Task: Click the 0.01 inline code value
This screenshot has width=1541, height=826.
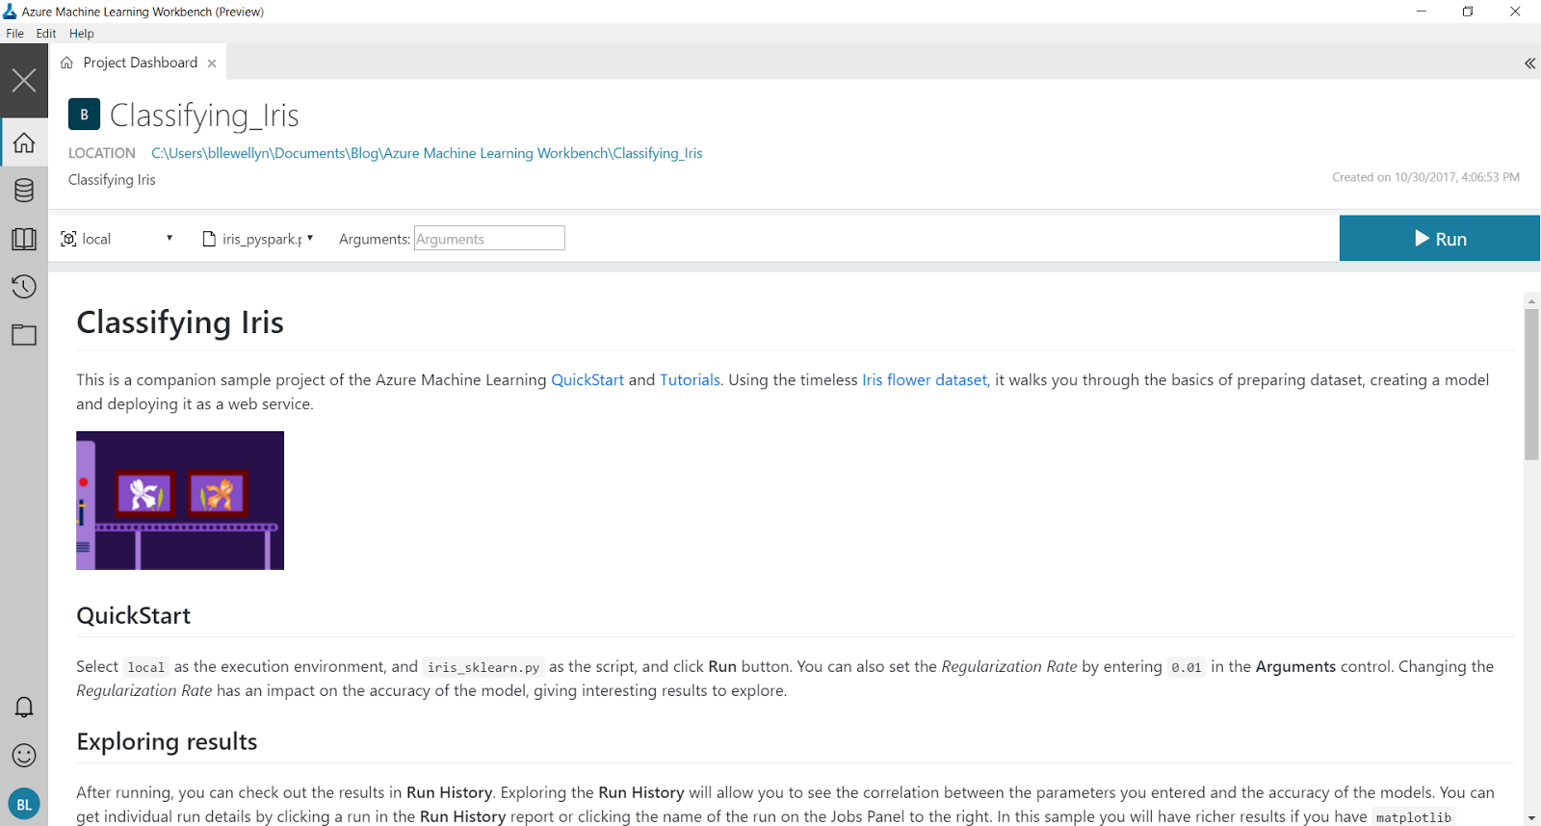Action: 1187,667
